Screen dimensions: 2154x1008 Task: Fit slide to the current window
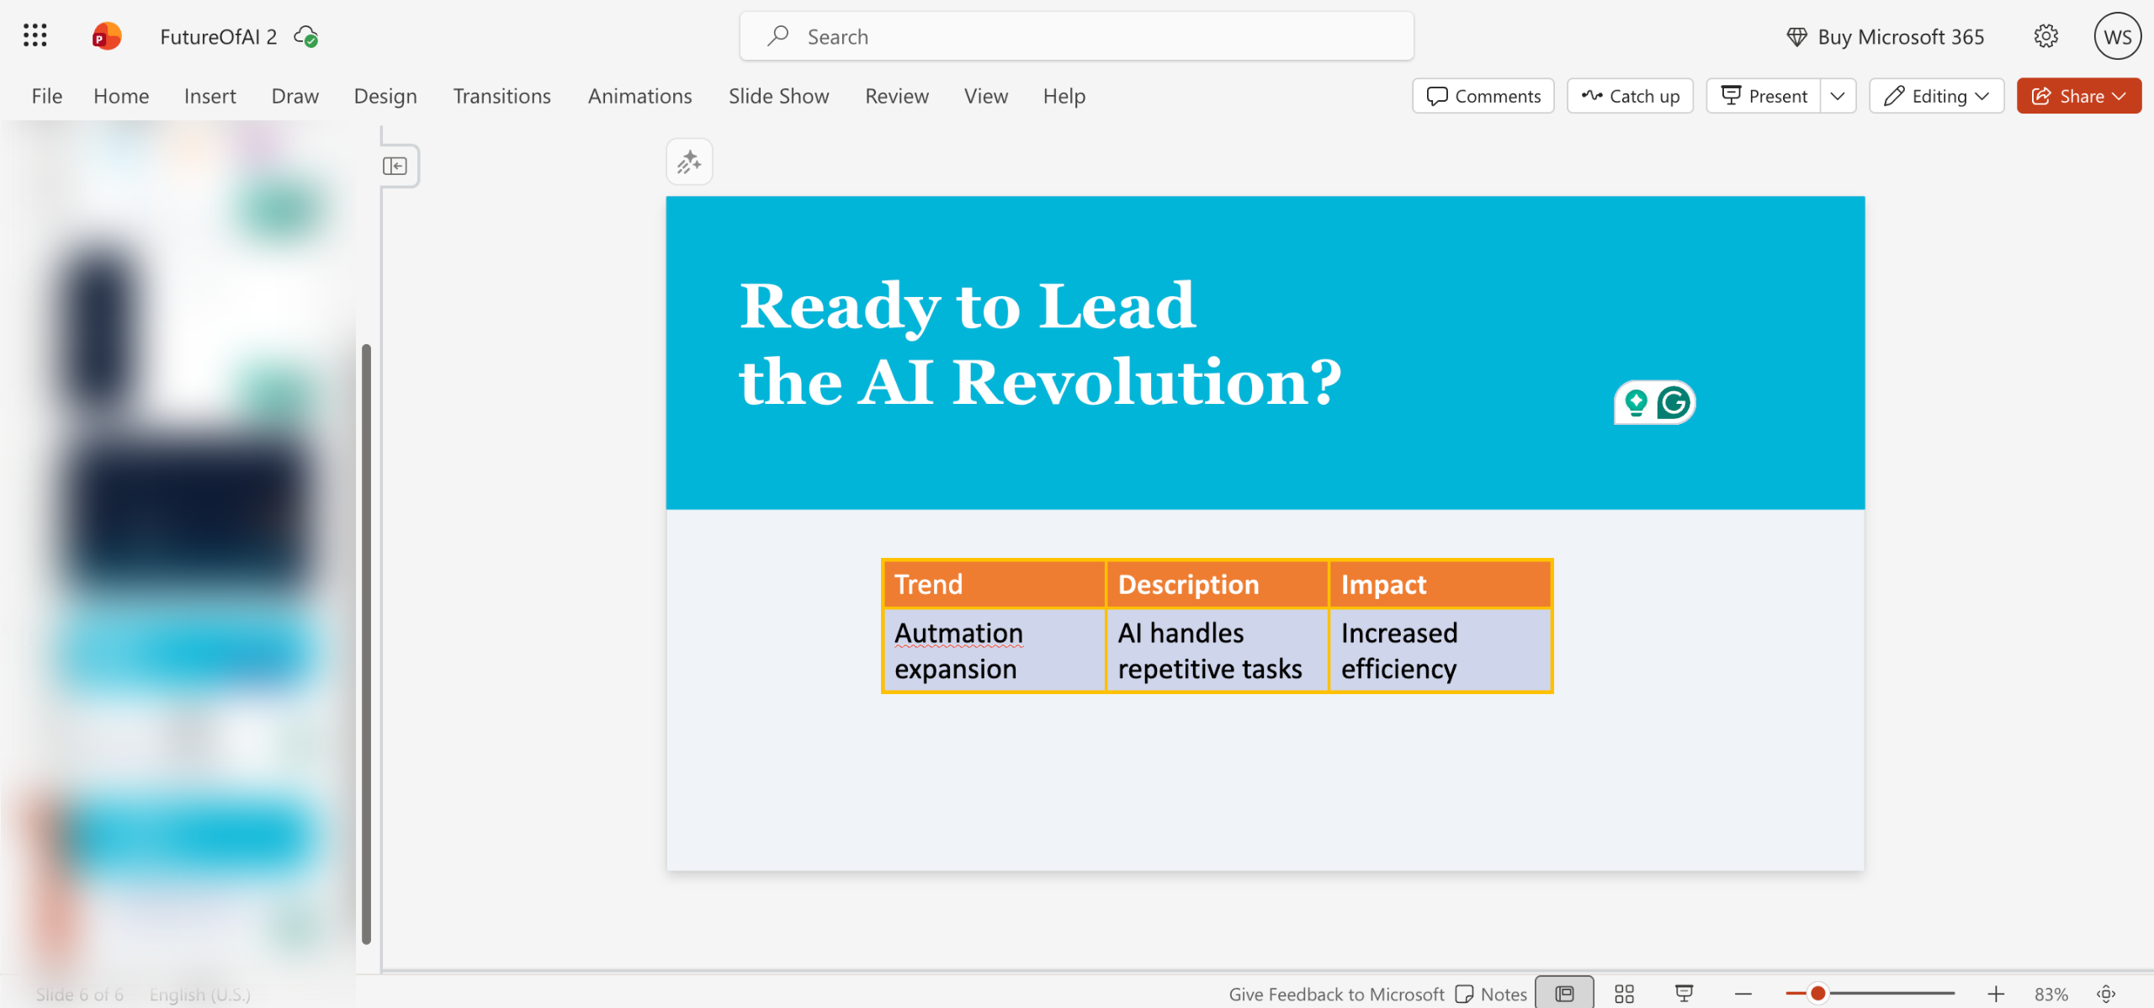tap(2106, 994)
